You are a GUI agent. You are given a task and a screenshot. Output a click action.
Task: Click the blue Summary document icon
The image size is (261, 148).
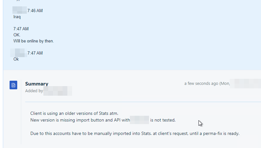[13, 85]
